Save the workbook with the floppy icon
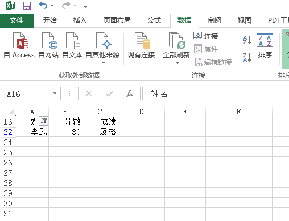Screen dimensions: 289x221 pyautogui.click(x=27, y=6)
